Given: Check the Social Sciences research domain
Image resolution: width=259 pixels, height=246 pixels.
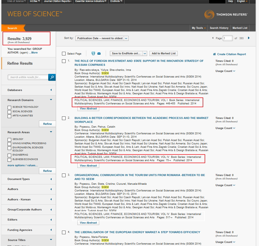Looking at the screenshot, I should click(10, 112).
